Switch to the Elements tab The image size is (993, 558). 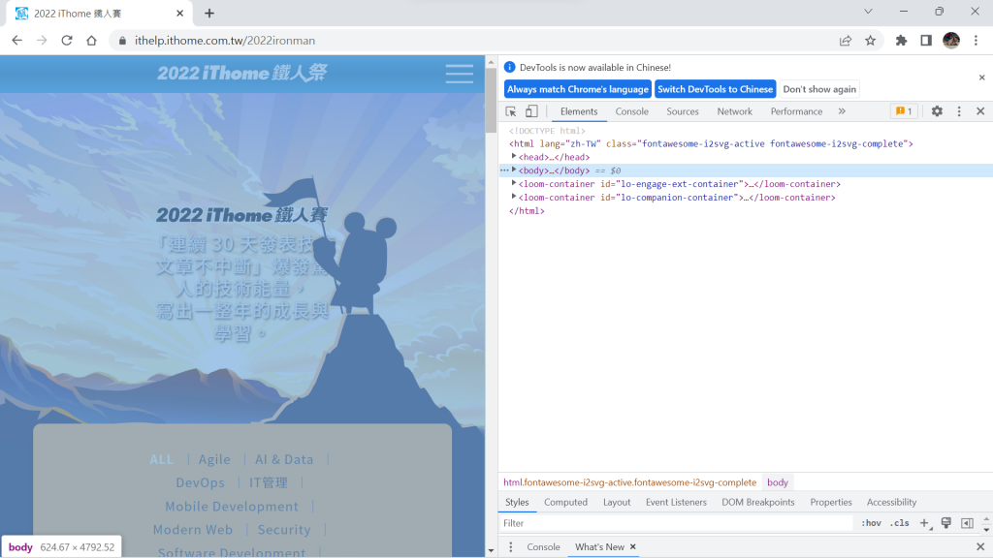(x=579, y=111)
